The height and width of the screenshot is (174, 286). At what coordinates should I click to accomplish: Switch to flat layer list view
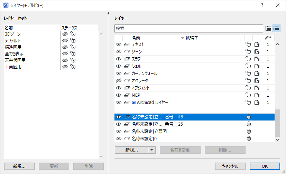[x=276, y=29]
